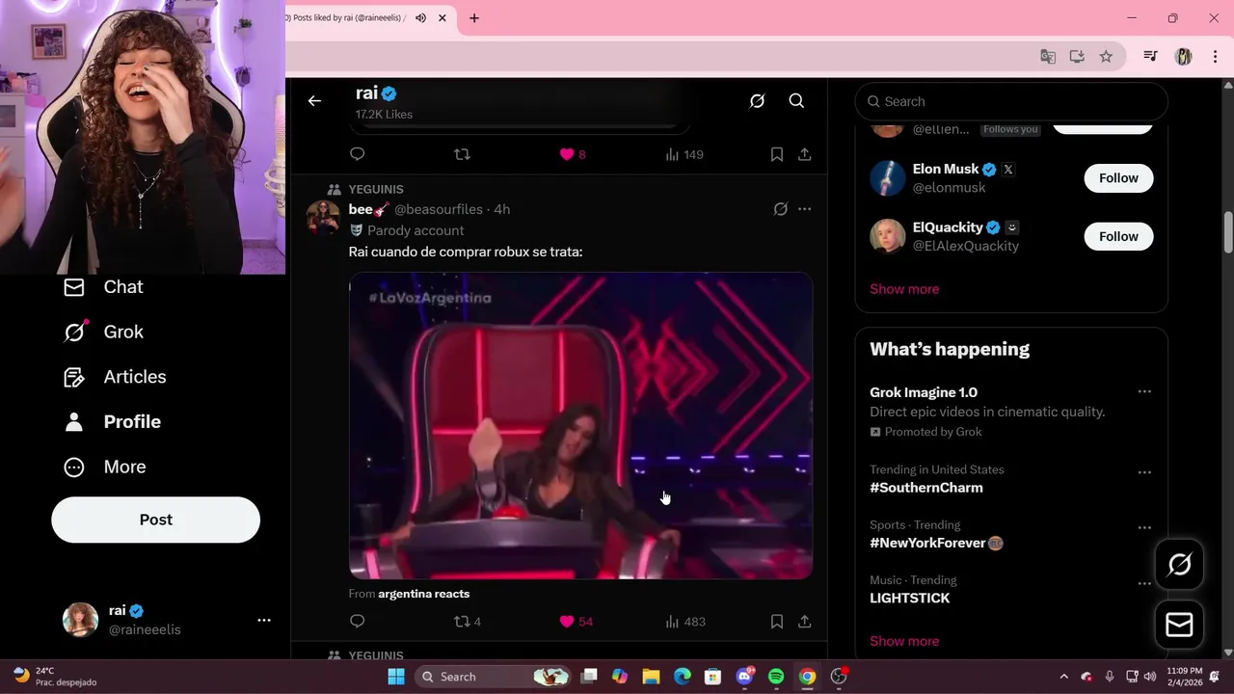Click the X Search input field
Image resolution: width=1234 pixels, height=694 pixels.
point(1011,101)
